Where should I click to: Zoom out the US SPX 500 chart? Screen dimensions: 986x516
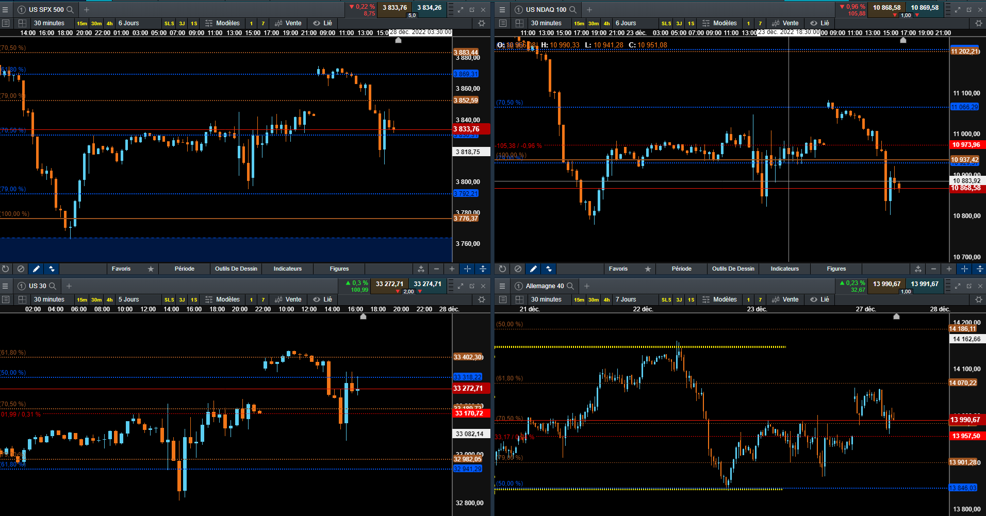(x=436, y=269)
